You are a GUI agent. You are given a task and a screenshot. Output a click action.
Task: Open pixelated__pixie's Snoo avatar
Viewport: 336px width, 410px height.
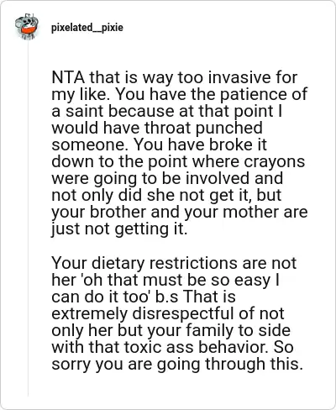[x=27, y=27]
